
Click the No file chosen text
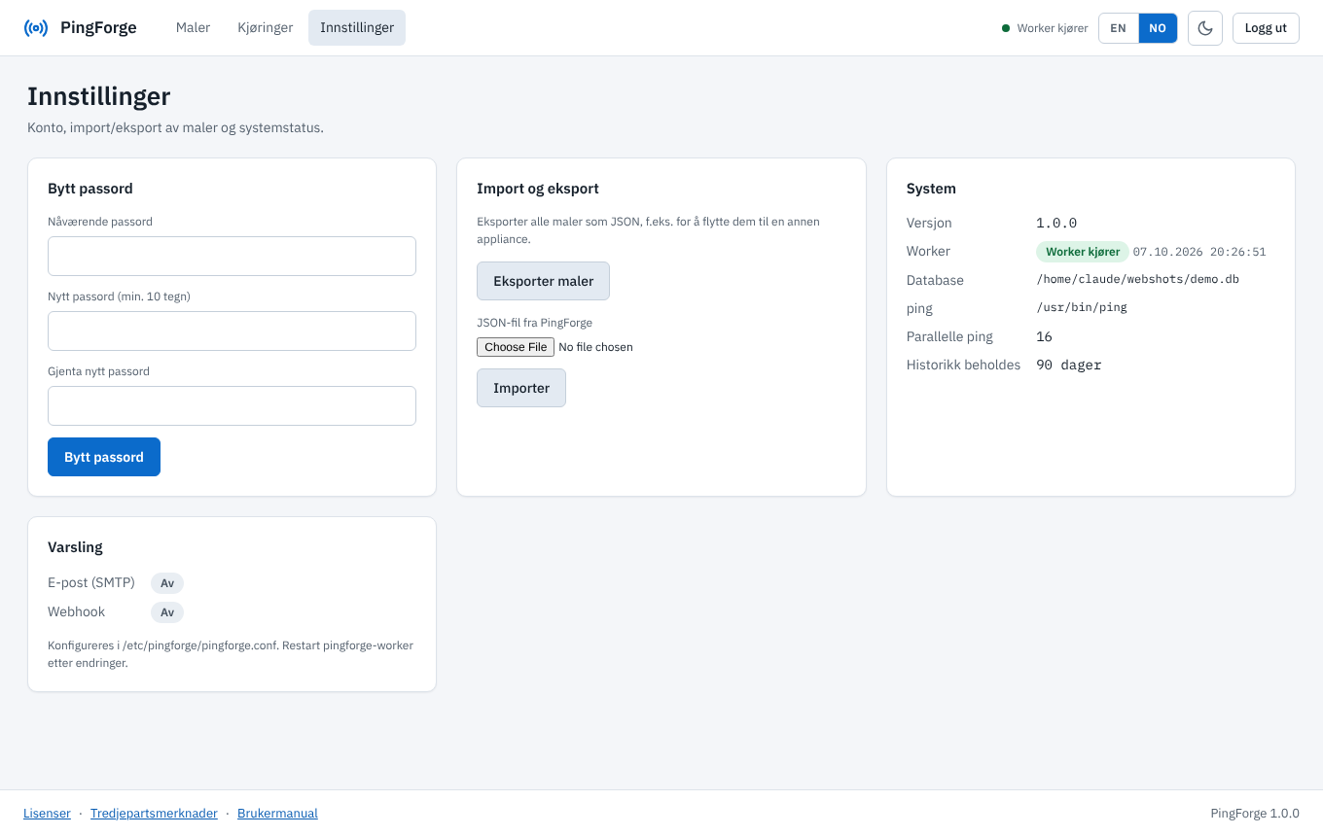[x=595, y=347]
